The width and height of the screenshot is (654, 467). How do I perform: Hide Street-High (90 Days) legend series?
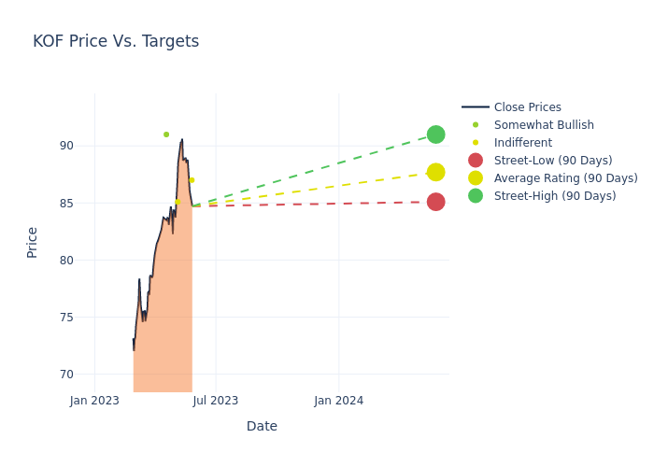click(x=554, y=196)
